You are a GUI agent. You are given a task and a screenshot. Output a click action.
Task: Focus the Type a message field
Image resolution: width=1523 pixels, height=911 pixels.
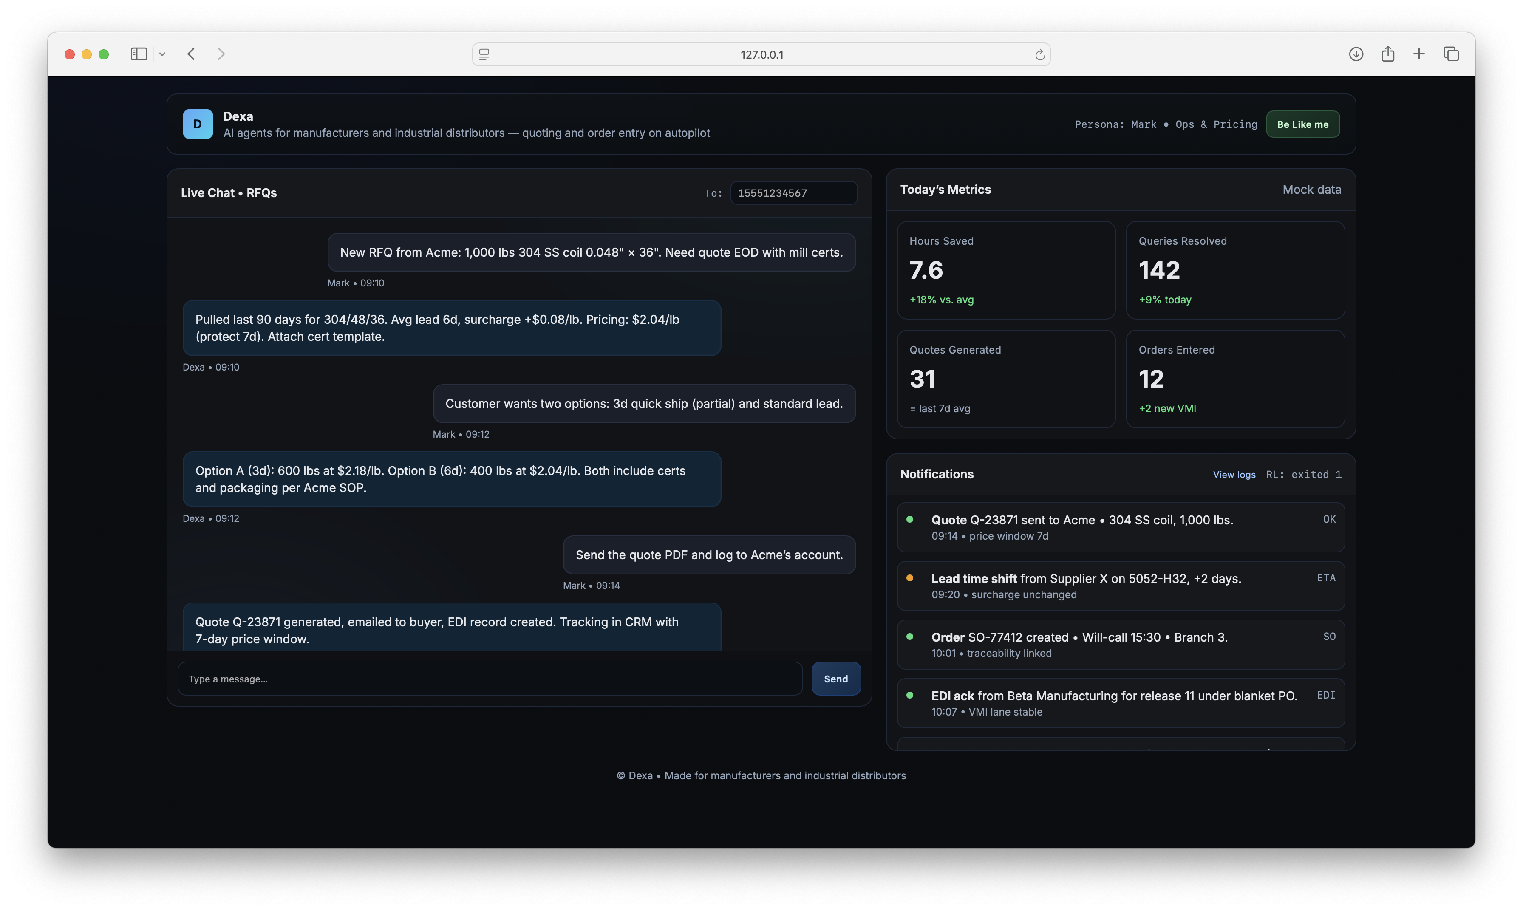[490, 678]
